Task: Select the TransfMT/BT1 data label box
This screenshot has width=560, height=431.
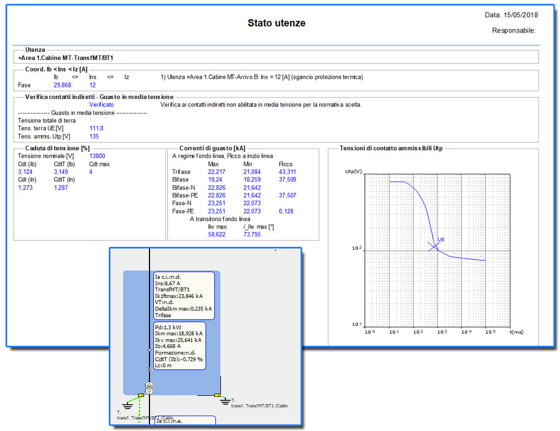Action: click(184, 295)
